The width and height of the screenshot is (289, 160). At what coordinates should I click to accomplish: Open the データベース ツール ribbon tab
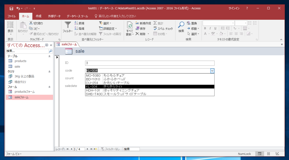tap(77, 16)
